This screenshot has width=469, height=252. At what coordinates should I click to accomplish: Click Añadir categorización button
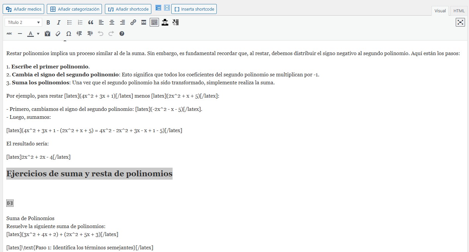(x=74, y=9)
